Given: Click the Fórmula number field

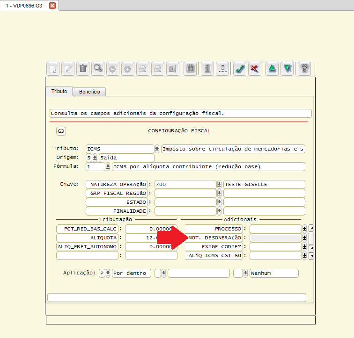Looking at the screenshot, I should pos(96,167).
